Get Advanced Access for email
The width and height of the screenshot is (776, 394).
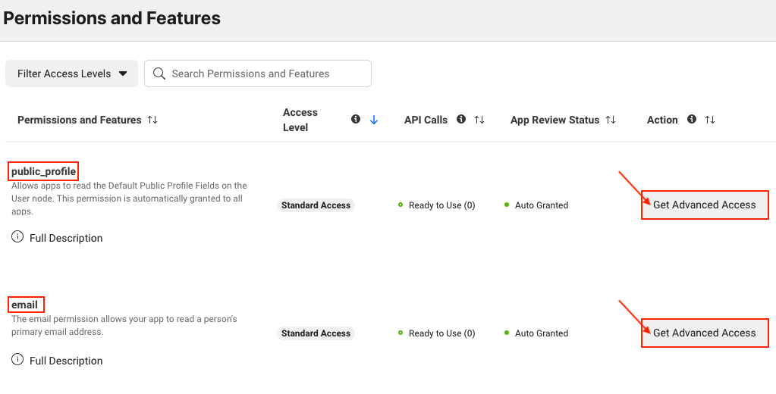[705, 333]
